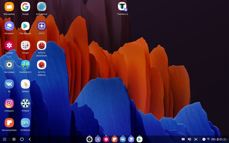229x143 pixels.
Task: Click the screen capture tray icon
Action: [x=196, y=139]
